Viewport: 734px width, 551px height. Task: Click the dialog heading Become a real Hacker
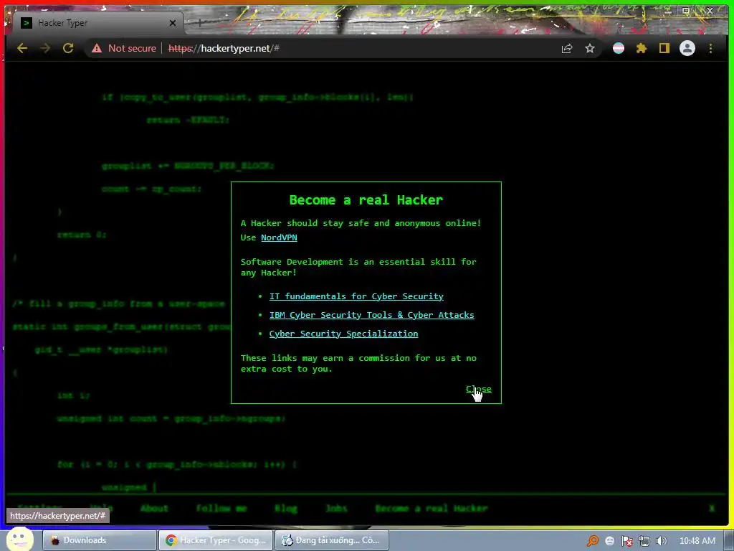[x=366, y=200]
